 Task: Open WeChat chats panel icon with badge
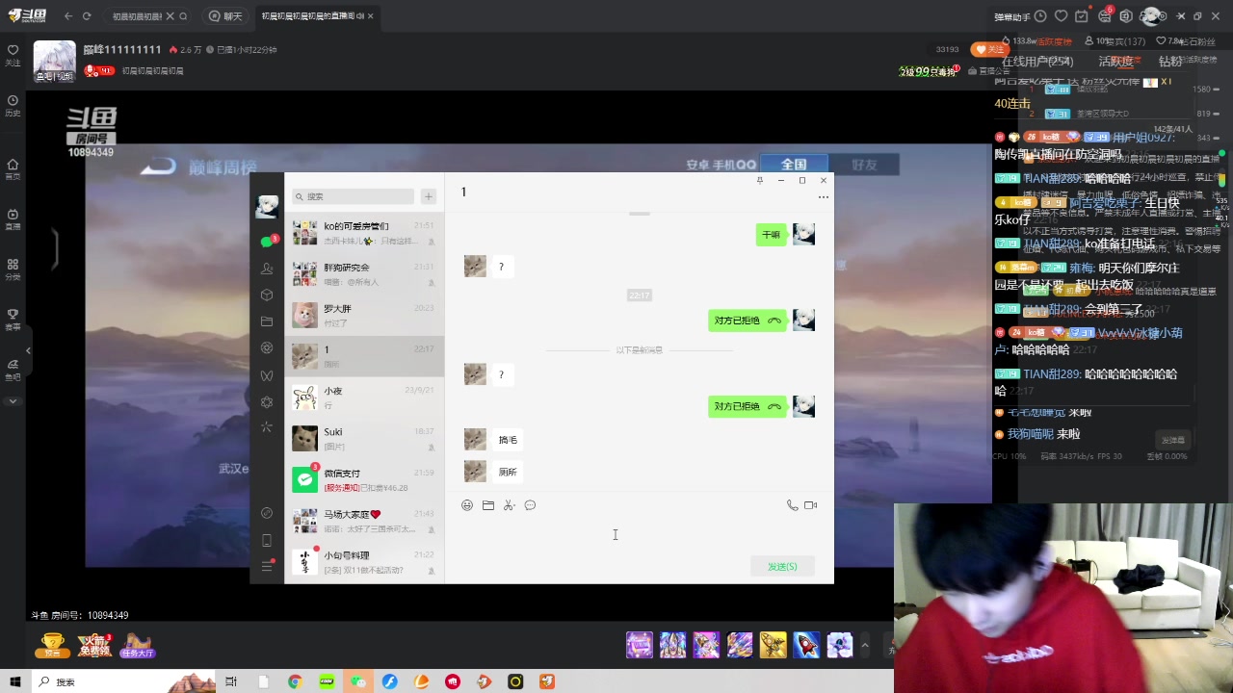click(267, 242)
